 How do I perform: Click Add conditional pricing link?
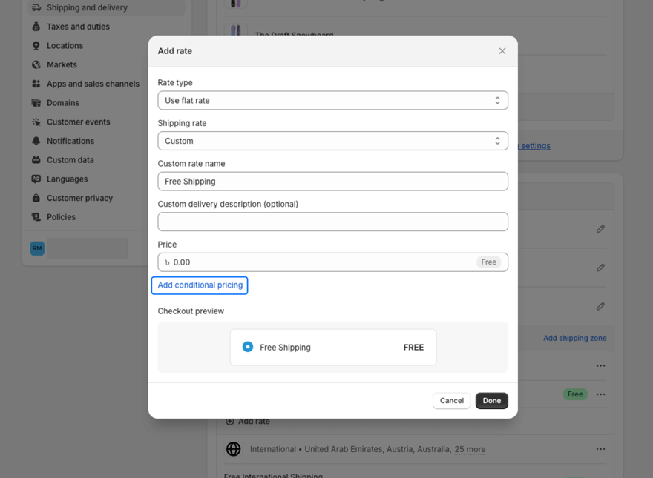(200, 285)
